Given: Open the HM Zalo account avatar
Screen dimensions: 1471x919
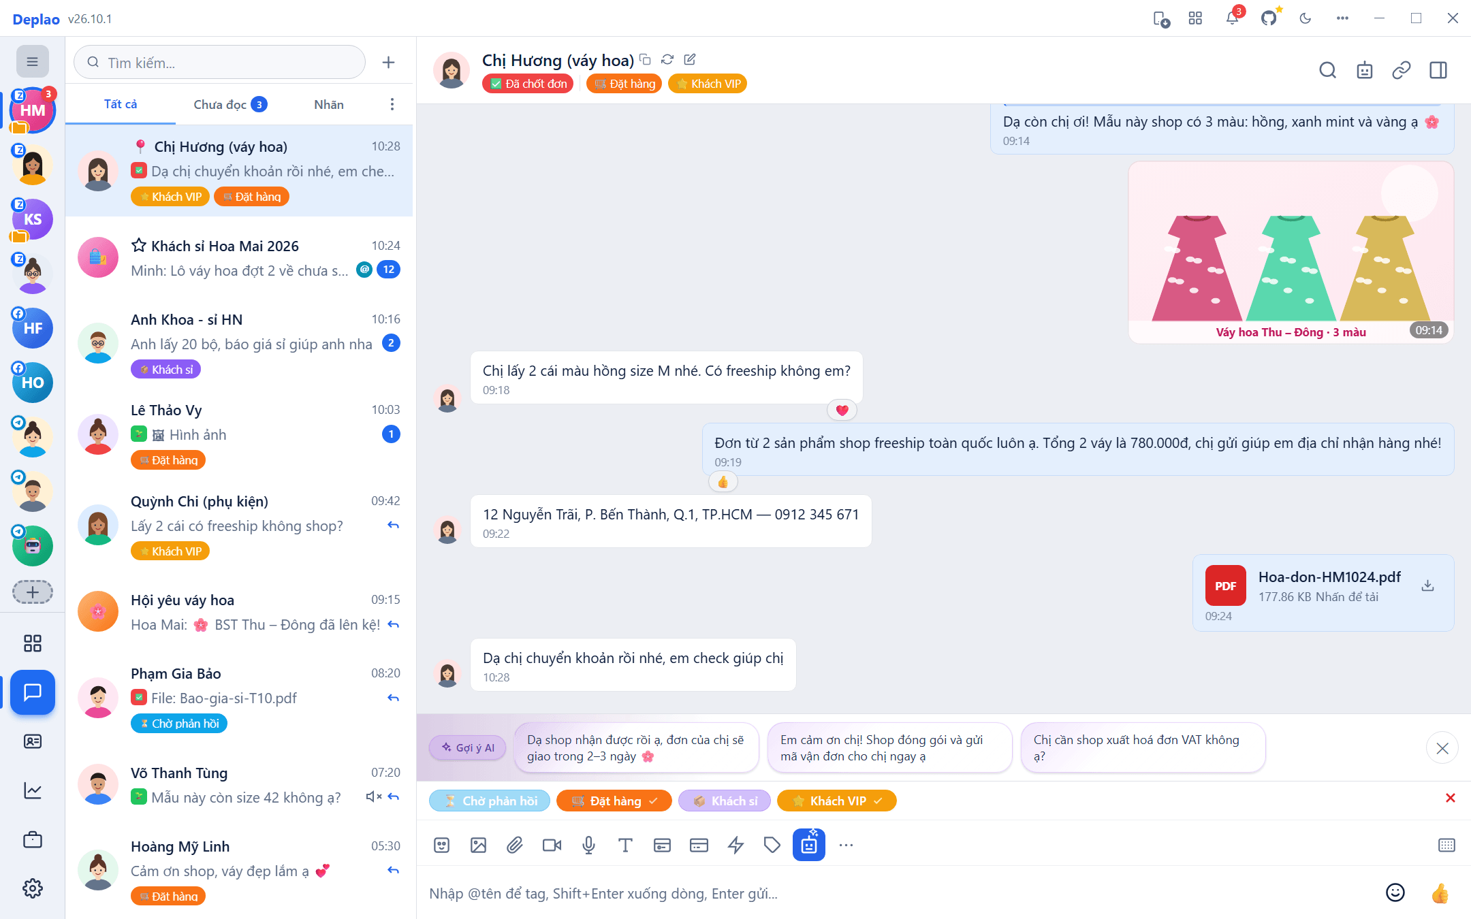Looking at the screenshot, I should pos(32,110).
